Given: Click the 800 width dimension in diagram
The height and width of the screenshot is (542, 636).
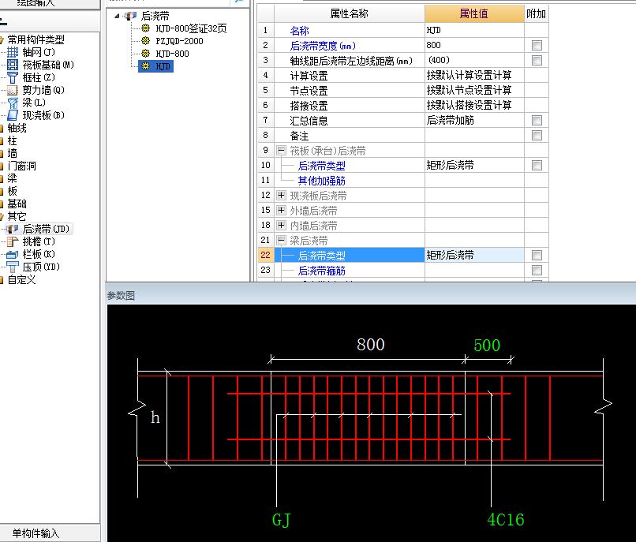Looking at the screenshot, I should click(370, 345).
